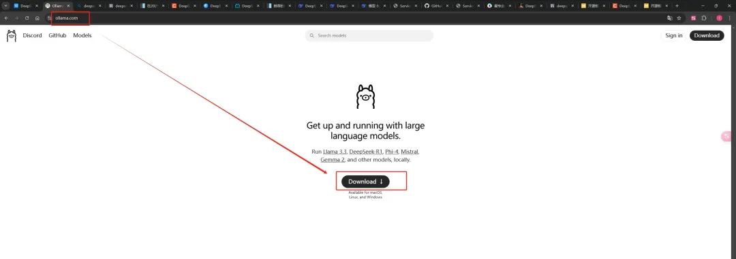Viewport: 736px width, 259px height.
Task: Open the pink floating widget on right edge
Action: coord(727,136)
